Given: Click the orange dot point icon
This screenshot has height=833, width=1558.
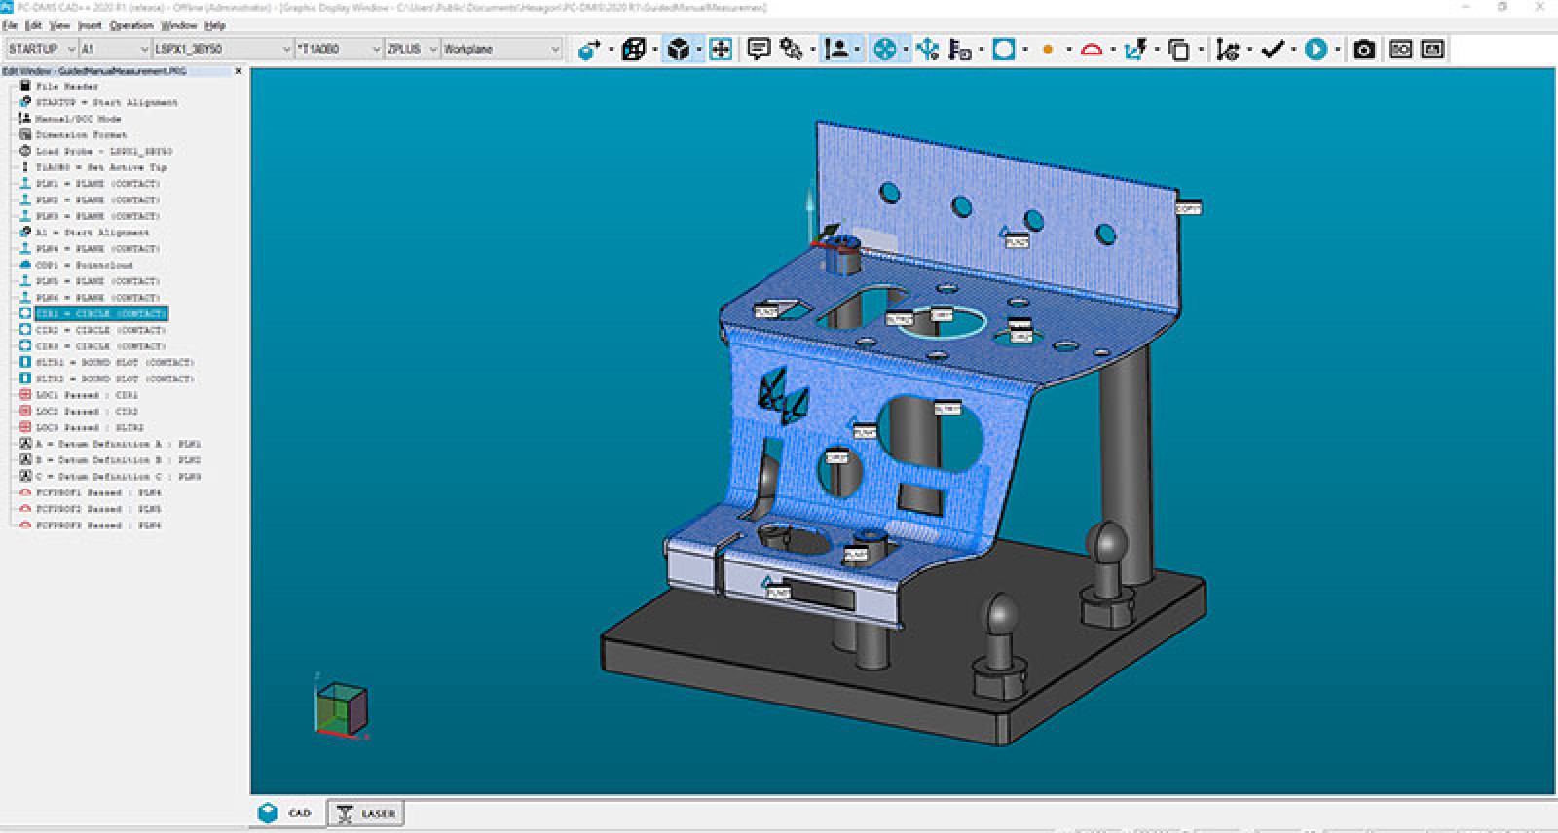Looking at the screenshot, I should click(x=1048, y=50).
